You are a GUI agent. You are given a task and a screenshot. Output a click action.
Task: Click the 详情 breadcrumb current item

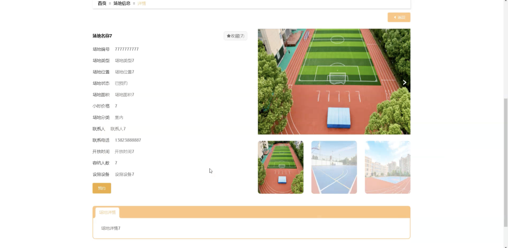click(x=141, y=3)
